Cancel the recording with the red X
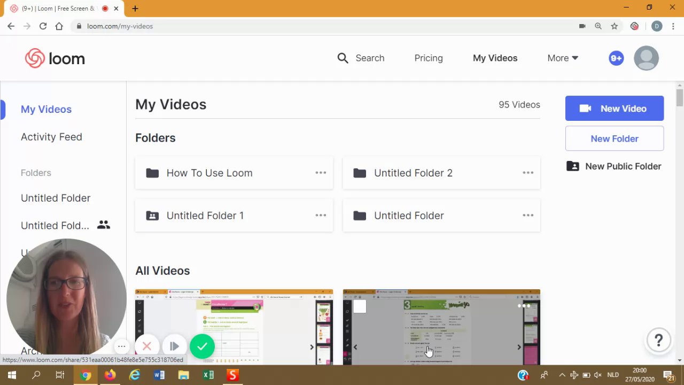 147,346
